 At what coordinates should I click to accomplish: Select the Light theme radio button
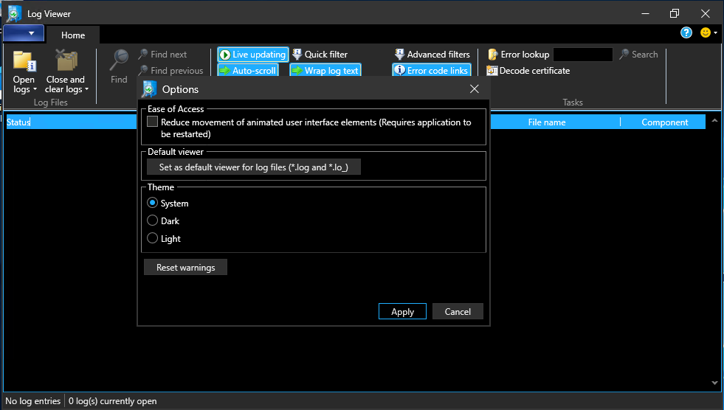tap(153, 238)
